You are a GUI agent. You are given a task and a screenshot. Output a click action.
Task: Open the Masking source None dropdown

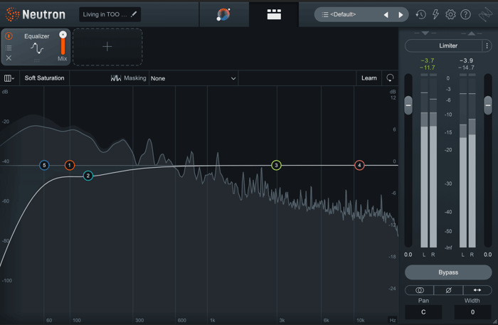point(193,78)
